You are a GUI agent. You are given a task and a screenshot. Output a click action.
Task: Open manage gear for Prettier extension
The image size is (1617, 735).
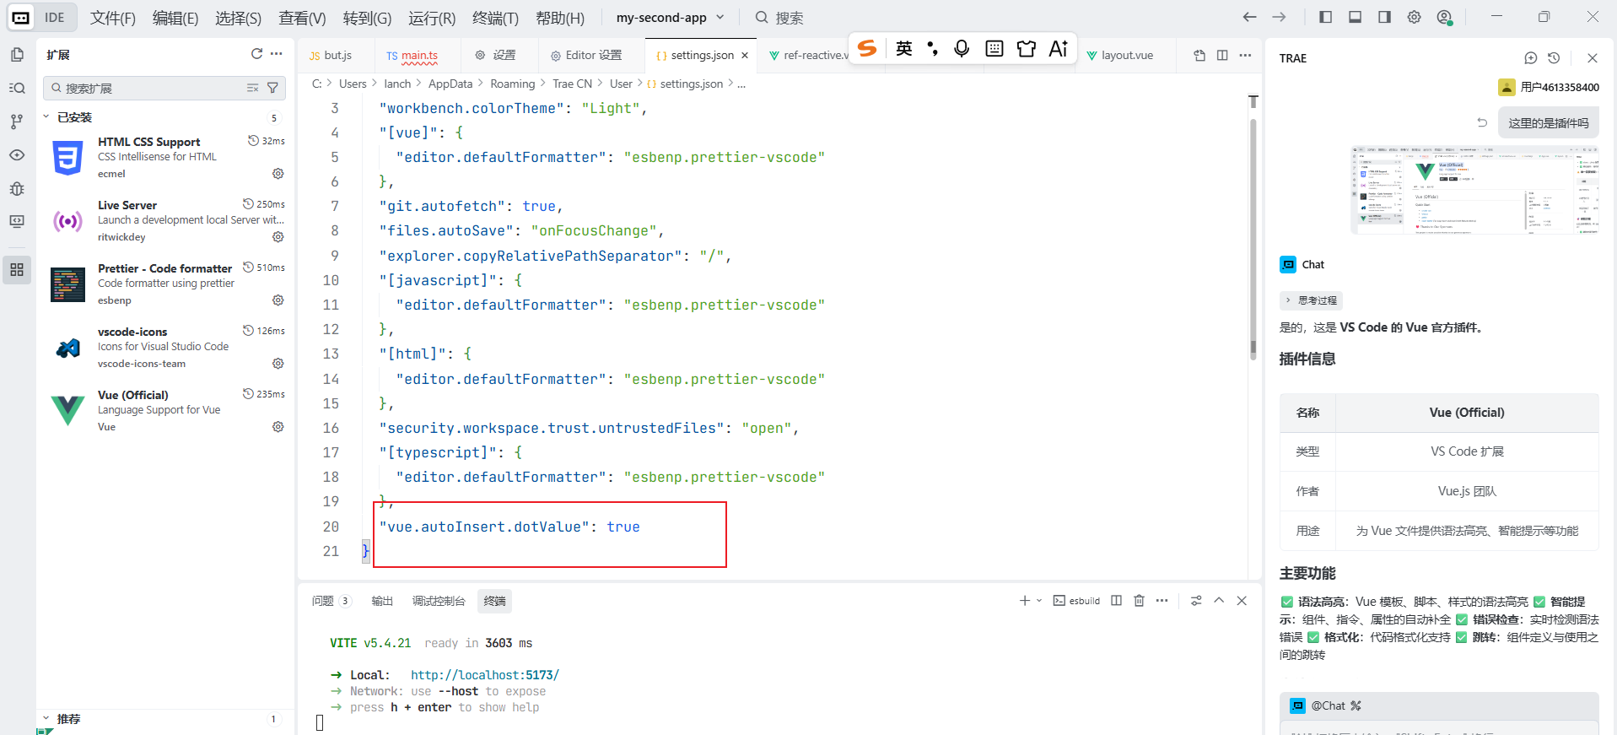tap(278, 300)
